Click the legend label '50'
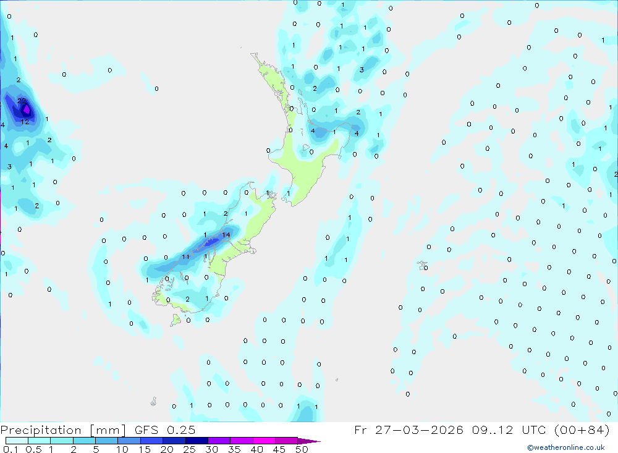Image resolution: width=618 pixels, height=453 pixels. (x=302, y=449)
